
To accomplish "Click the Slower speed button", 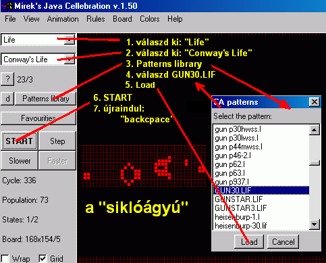I will [20, 161].
